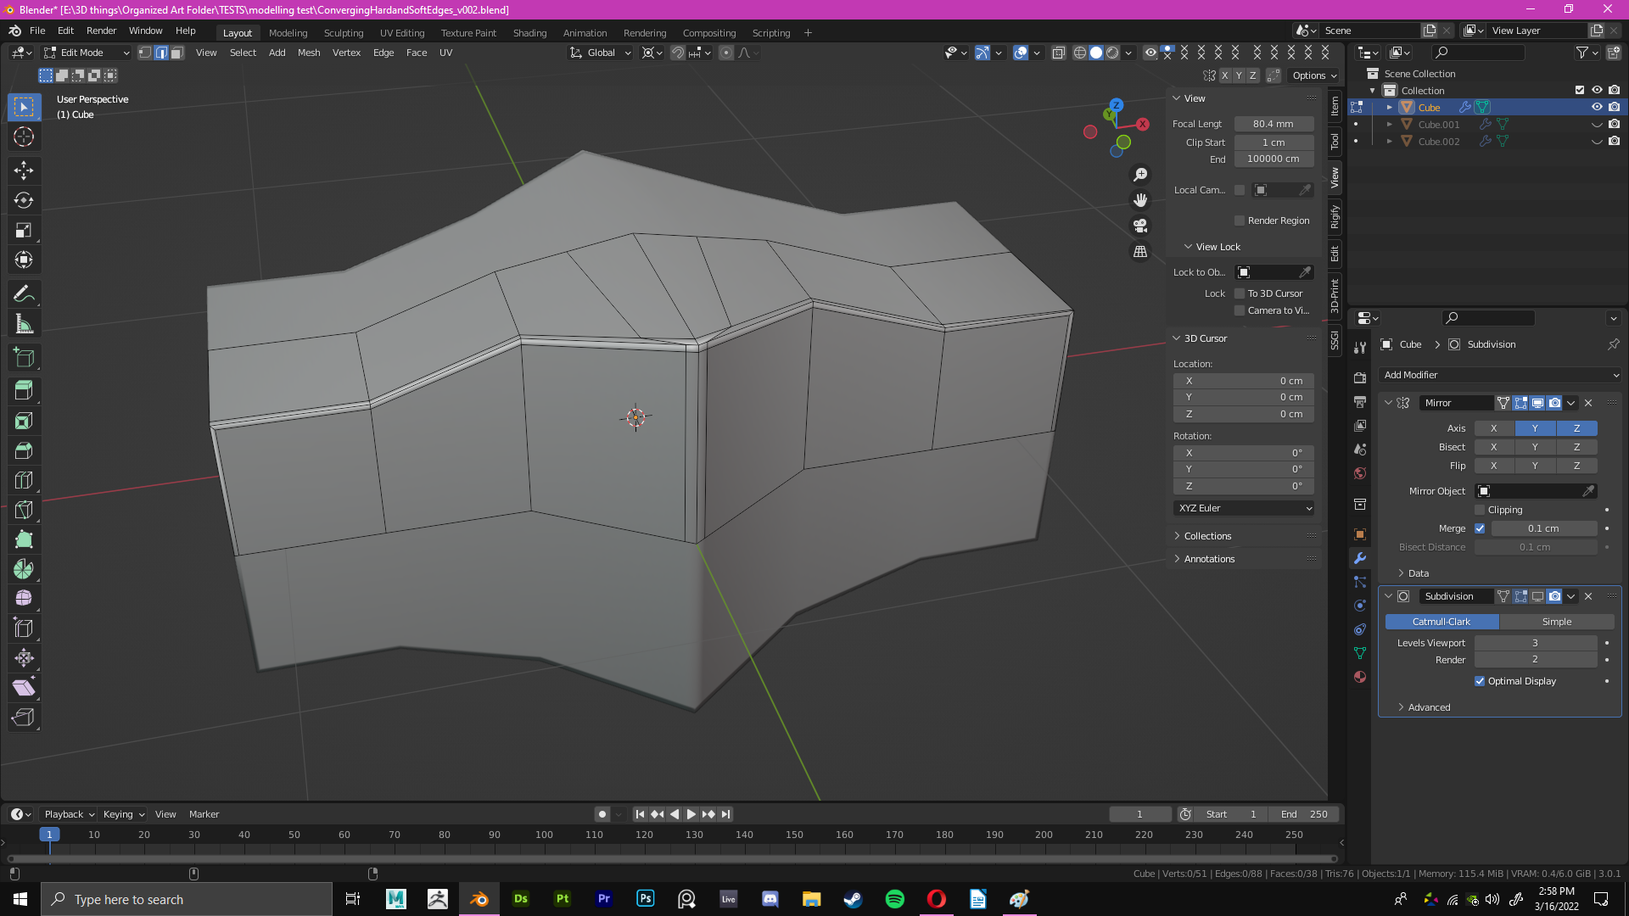Screen dimensions: 1629x916
Task: Expand the Annotations panel
Action: [x=1209, y=559]
